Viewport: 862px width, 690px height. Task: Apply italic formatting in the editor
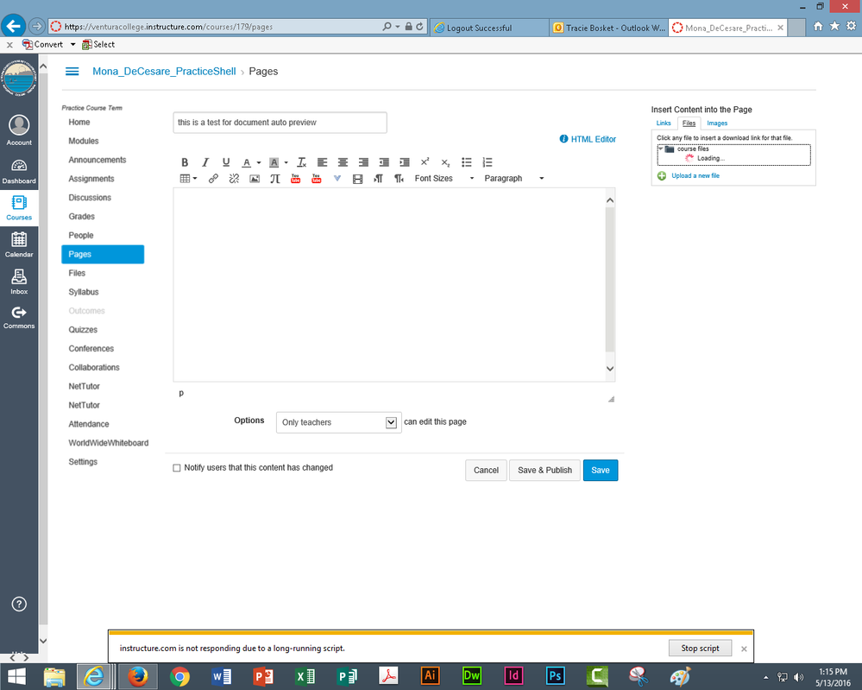(x=205, y=162)
